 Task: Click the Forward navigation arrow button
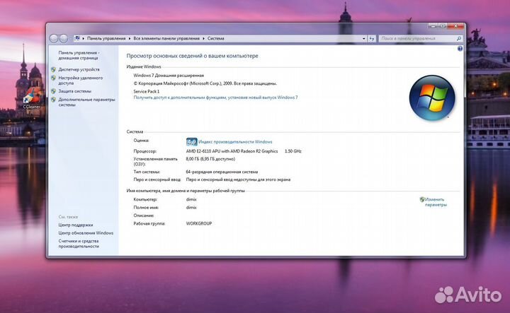64,39
